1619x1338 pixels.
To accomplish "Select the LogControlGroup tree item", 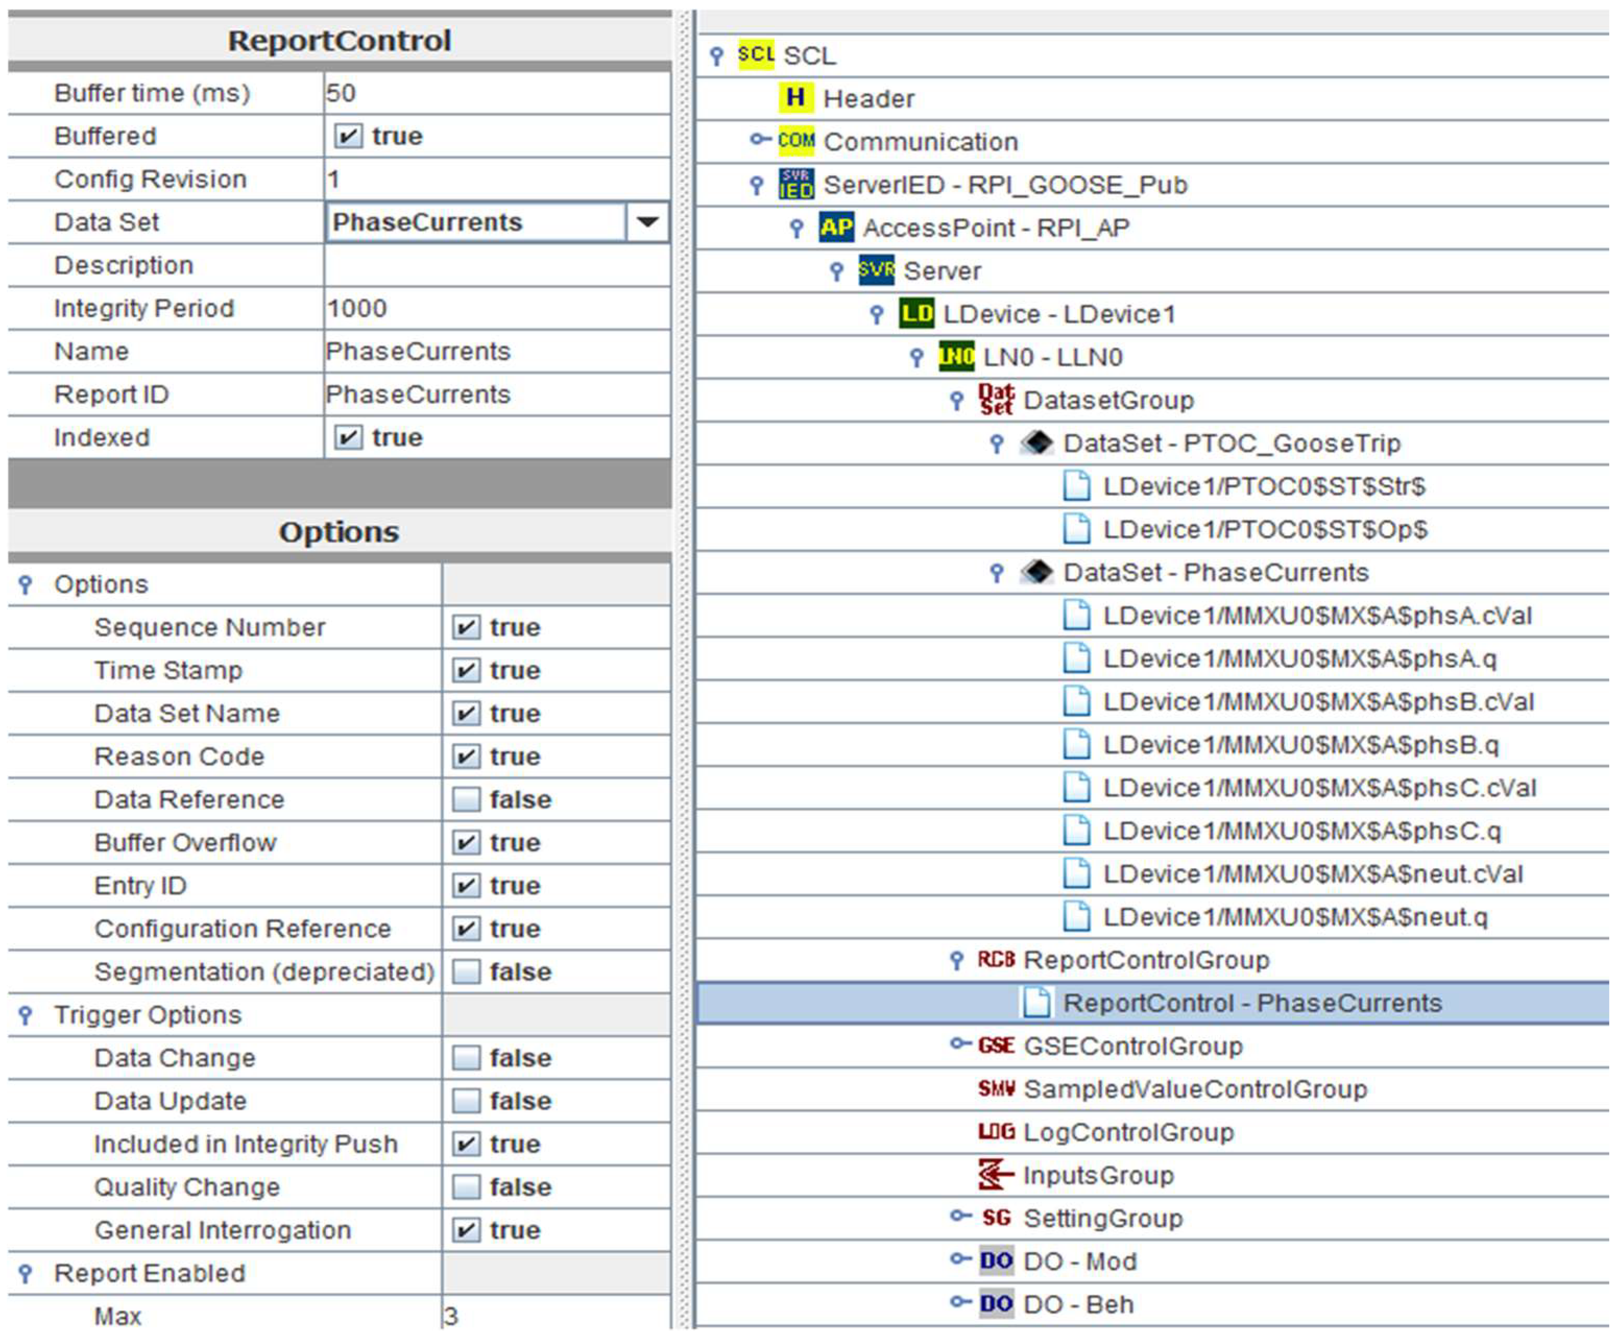I will click(x=1128, y=1131).
